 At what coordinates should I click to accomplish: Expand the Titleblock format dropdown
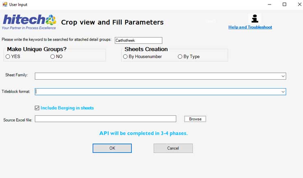click(283, 92)
